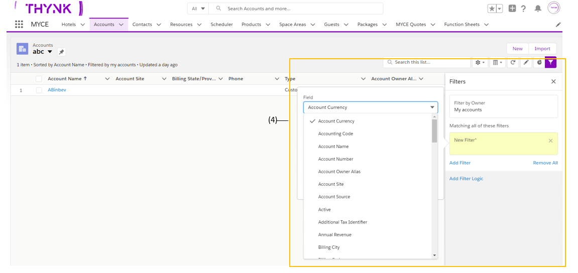578x273 pixels.
Task: Focus the global Search Accounts field
Action: tap(296, 9)
